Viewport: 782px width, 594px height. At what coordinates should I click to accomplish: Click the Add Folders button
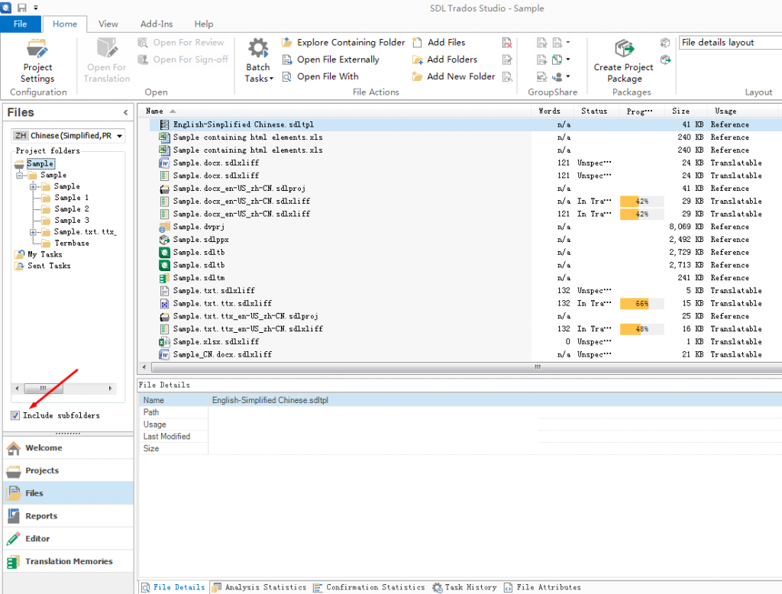[x=451, y=60]
